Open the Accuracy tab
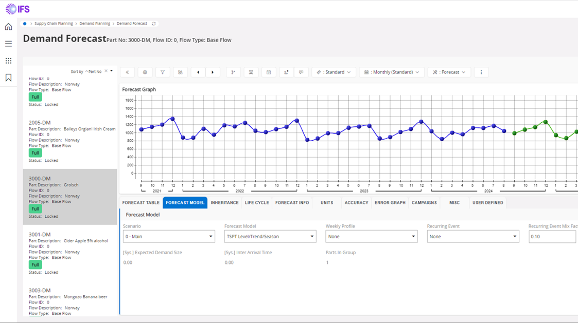The height and width of the screenshot is (323, 578). click(357, 203)
